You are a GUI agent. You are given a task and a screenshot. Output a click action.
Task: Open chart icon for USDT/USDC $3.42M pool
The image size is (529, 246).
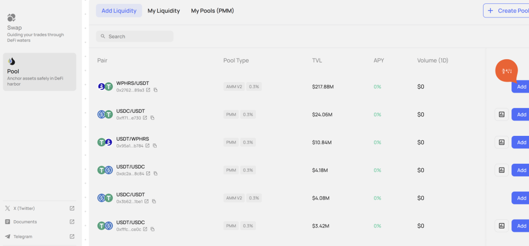point(501,226)
